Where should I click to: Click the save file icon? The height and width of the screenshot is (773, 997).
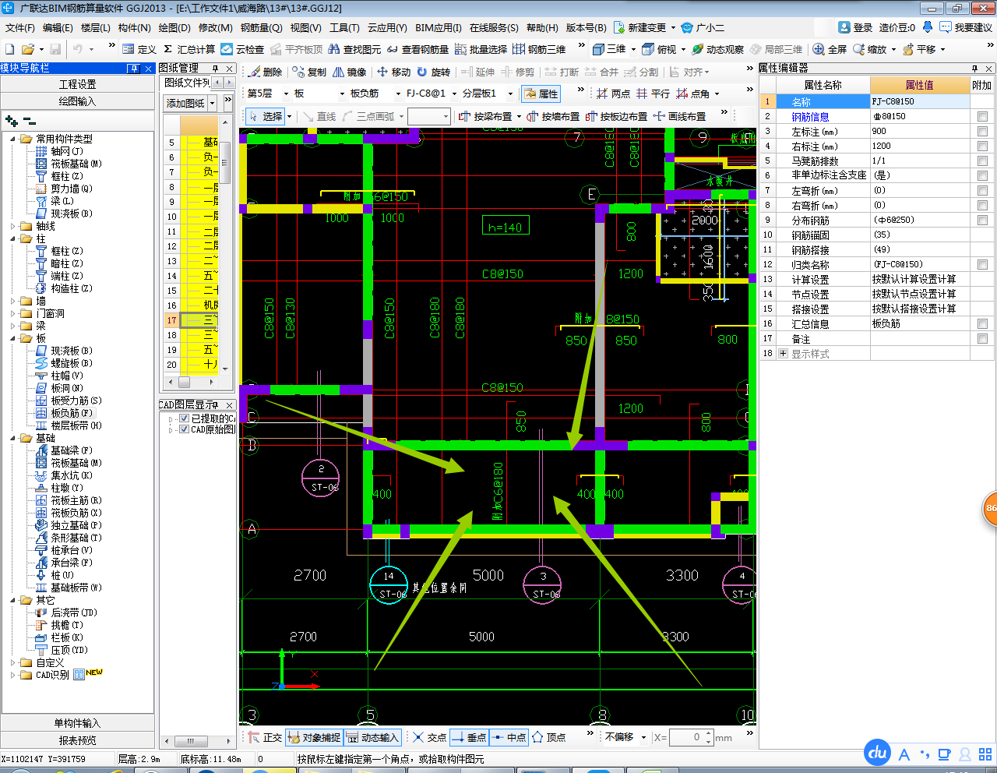55,49
